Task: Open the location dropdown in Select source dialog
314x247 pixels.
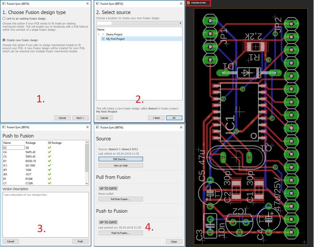Action: (x=140, y=23)
